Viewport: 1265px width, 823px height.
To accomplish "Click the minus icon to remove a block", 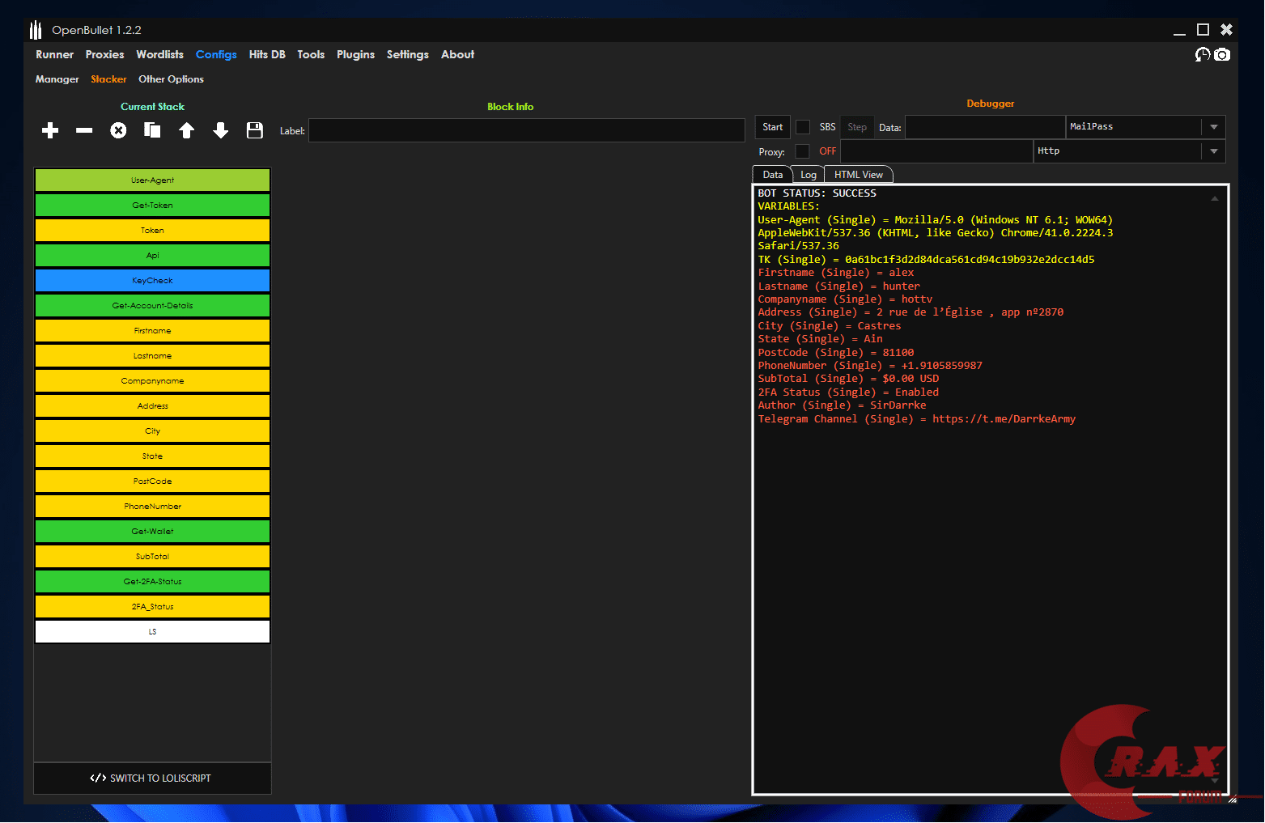I will pos(84,130).
